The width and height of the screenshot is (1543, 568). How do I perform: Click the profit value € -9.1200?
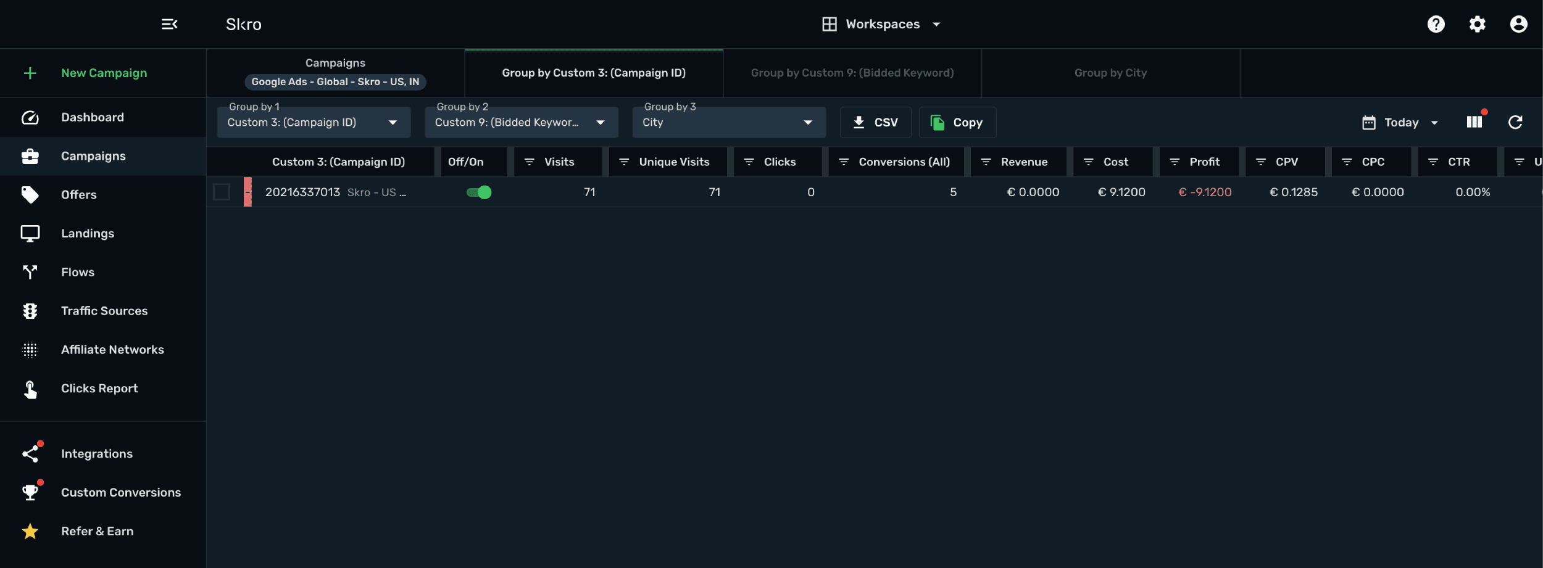[1205, 192]
